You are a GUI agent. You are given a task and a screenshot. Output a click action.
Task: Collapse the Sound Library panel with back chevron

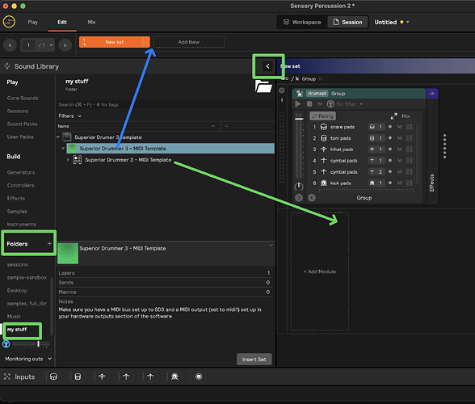click(268, 66)
